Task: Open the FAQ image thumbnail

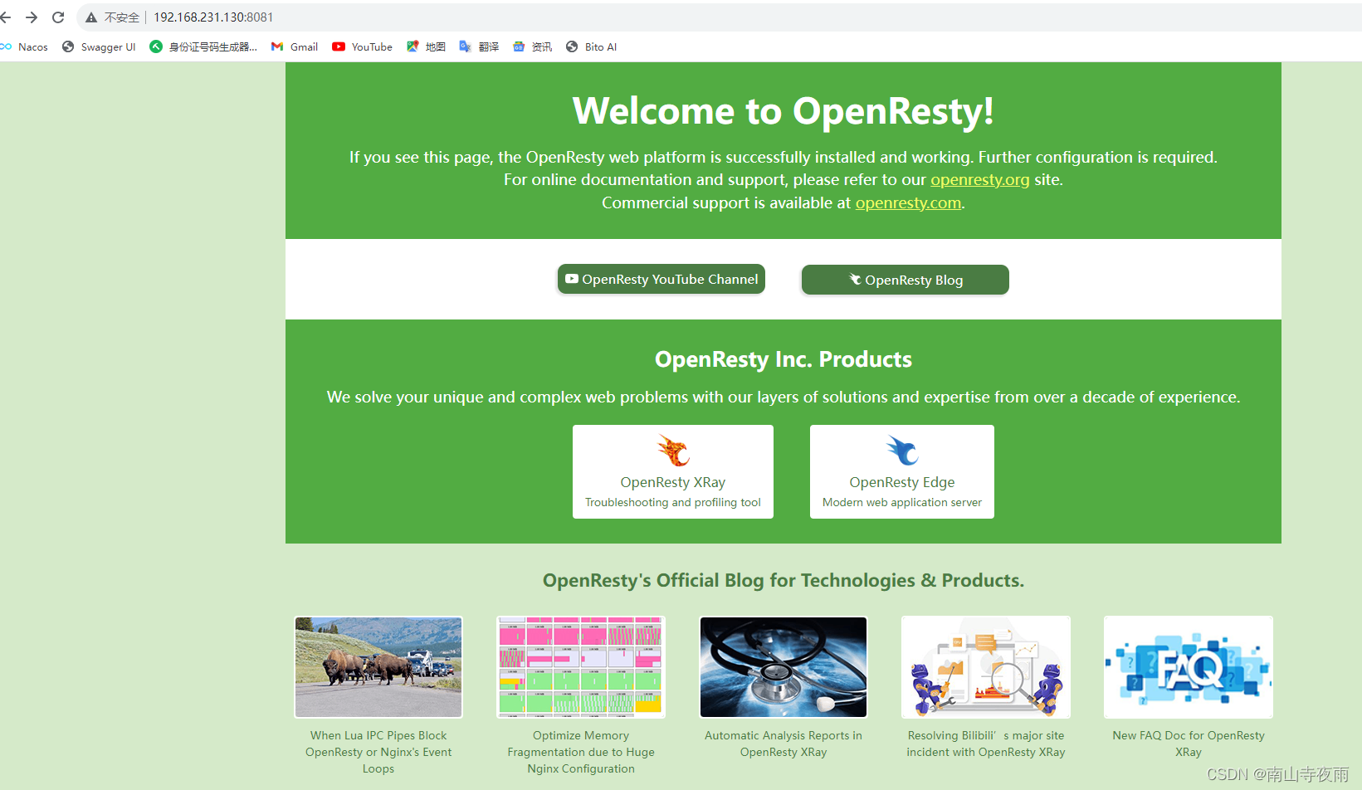Action: (1189, 667)
